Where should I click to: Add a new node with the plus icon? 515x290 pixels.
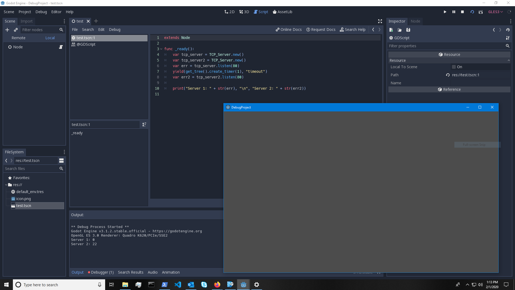7,30
